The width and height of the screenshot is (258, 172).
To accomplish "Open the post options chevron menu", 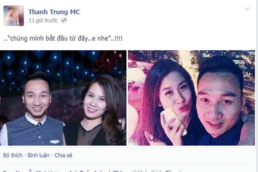I will coord(247,9).
